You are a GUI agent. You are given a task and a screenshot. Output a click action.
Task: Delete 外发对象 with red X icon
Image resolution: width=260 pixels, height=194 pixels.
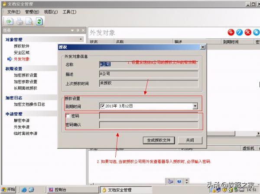248,32
